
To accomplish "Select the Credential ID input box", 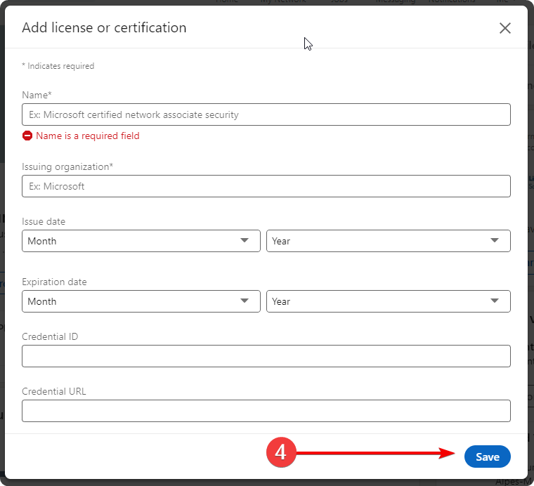I will (x=266, y=356).
